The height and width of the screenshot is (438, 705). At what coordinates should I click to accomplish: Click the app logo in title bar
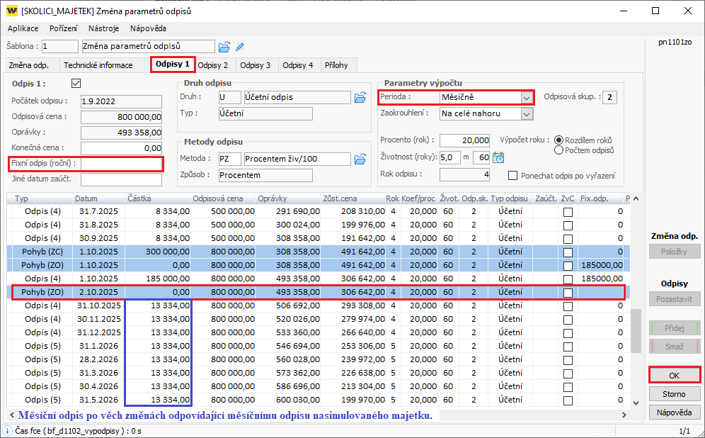(x=12, y=11)
